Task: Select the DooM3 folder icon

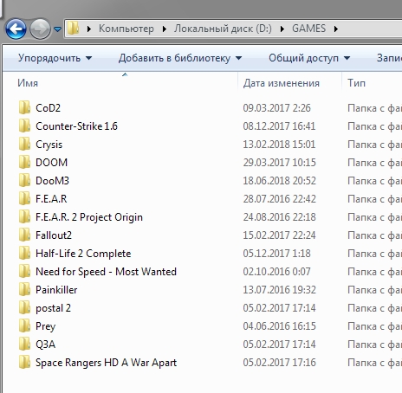Action: tap(24, 180)
